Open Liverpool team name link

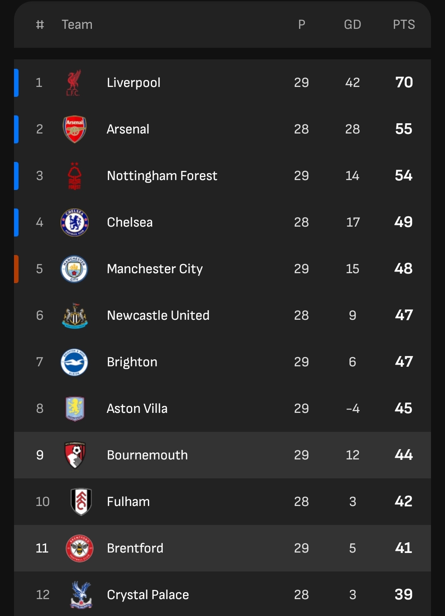[x=133, y=83]
